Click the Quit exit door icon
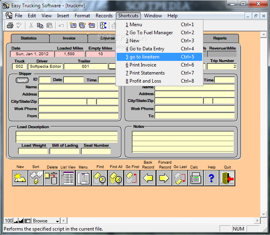Image resolution: width=270 pixels, height=235 pixels. (227, 178)
